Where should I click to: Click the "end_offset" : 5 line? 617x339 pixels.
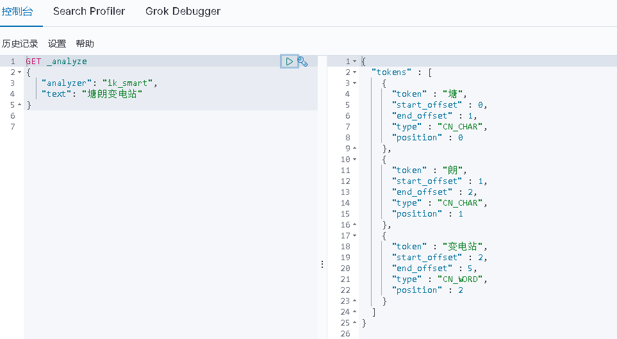tap(434, 268)
